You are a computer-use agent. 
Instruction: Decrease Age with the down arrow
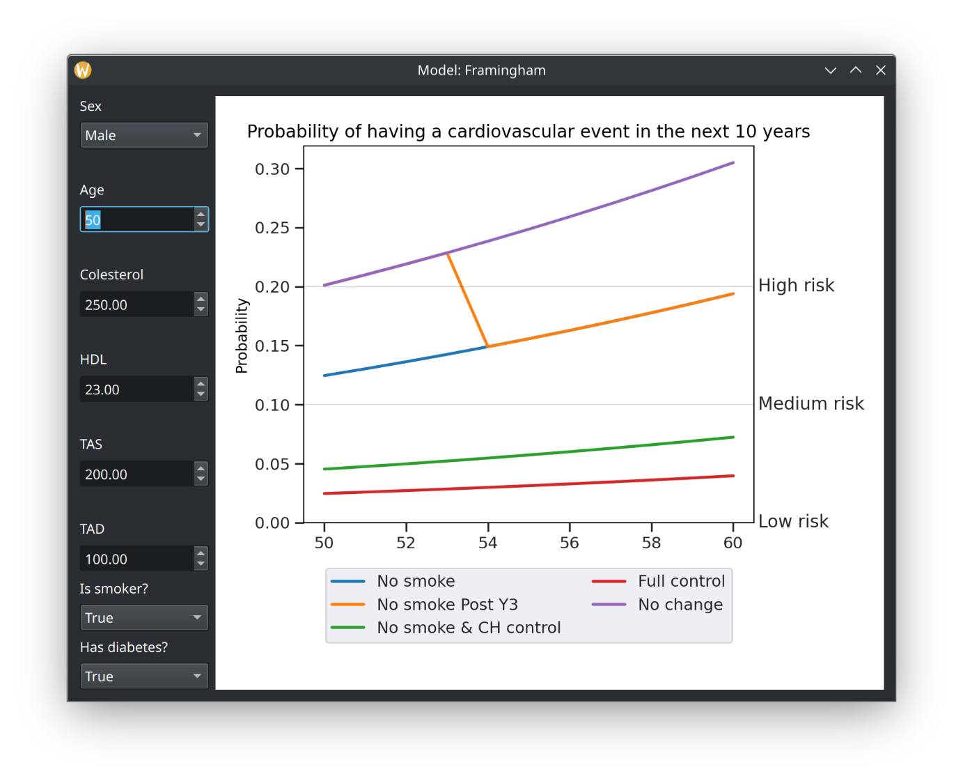(x=201, y=225)
